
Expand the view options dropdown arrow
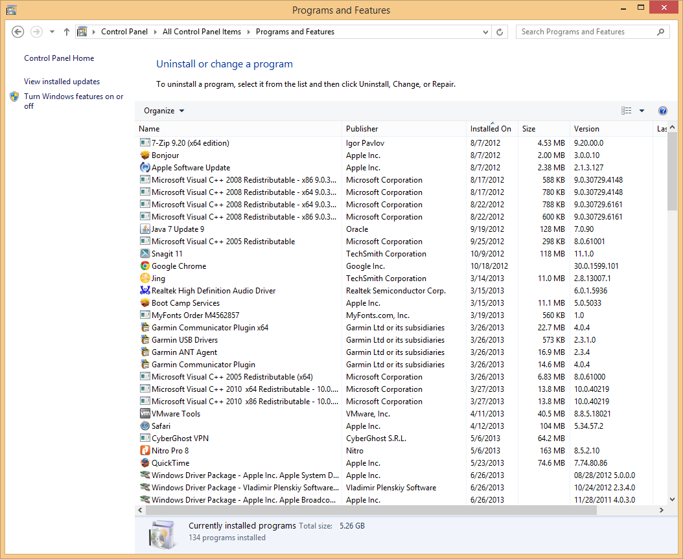642,111
